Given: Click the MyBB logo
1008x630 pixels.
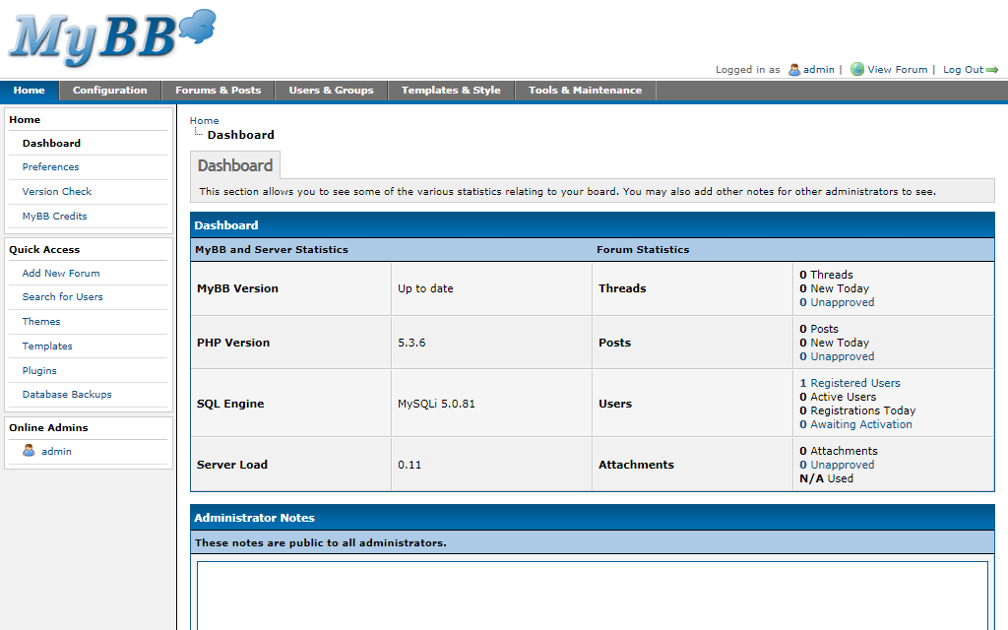Looking at the screenshot, I should click(111, 37).
